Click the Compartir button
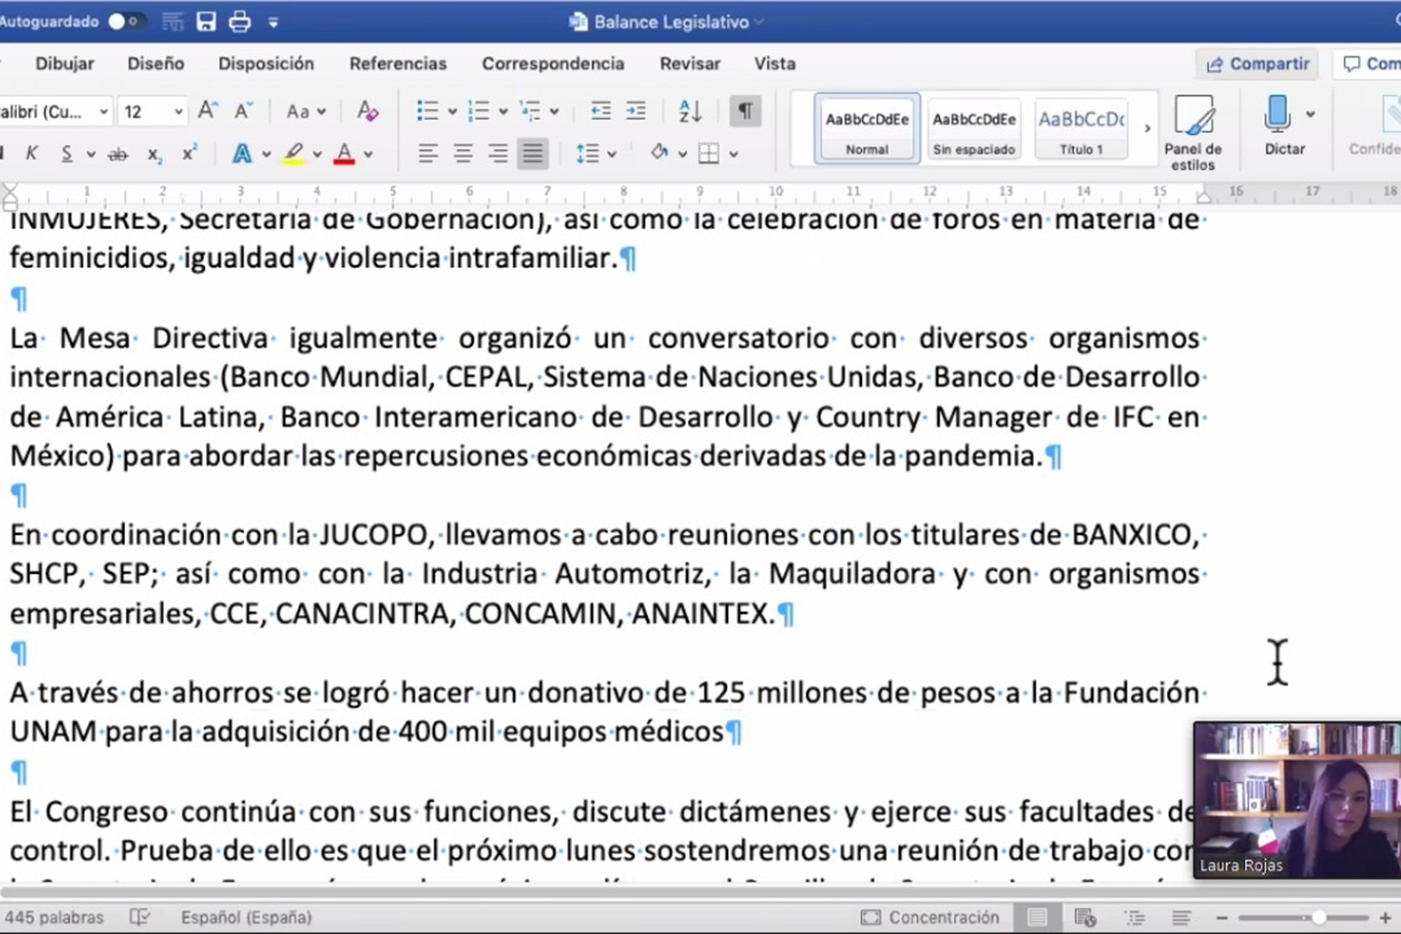This screenshot has width=1401, height=934. (1257, 63)
